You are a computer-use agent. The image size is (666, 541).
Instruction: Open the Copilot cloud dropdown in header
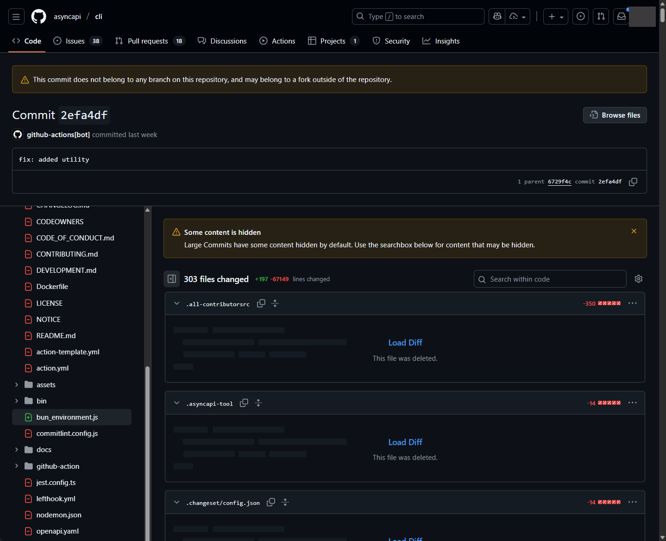click(x=518, y=17)
